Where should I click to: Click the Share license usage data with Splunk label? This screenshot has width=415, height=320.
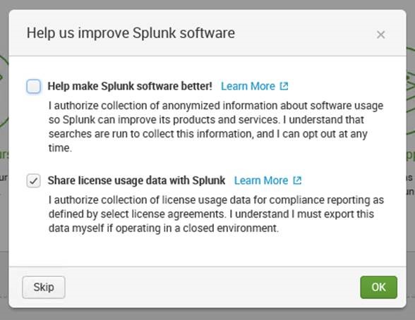(136, 180)
